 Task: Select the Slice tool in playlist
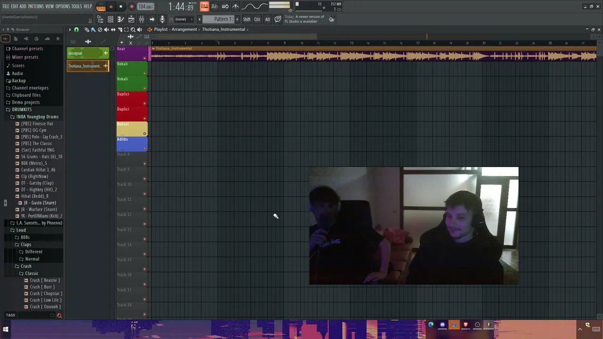tap(120, 30)
